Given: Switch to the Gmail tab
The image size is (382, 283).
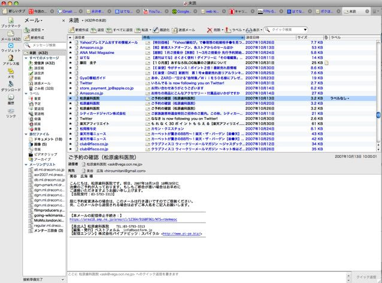Looking at the screenshot, I should click(x=70, y=11).
